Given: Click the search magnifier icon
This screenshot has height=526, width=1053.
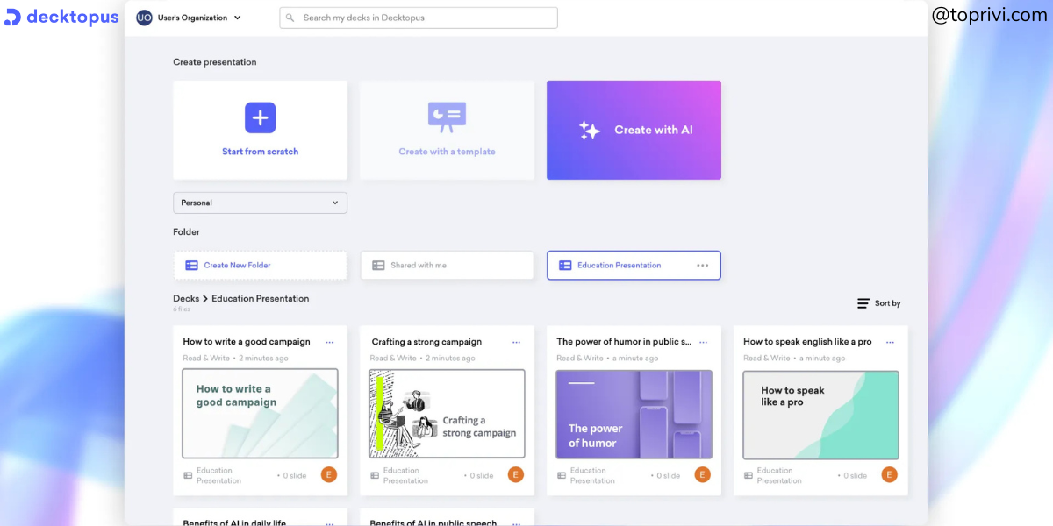Looking at the screenshot, I should coord(290,18).
